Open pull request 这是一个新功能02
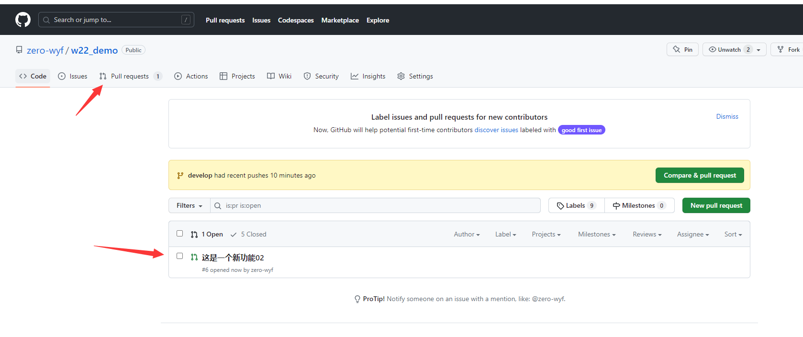This screenshot has height=337, width=803. [233, 258]
